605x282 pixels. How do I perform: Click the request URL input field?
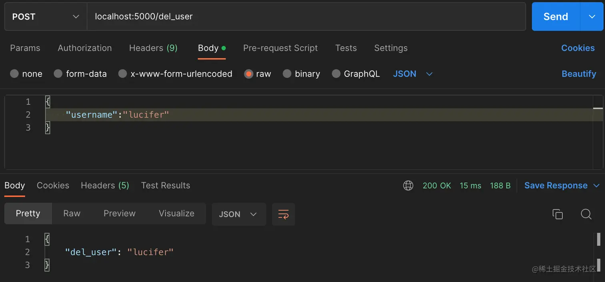pos(306,16)
